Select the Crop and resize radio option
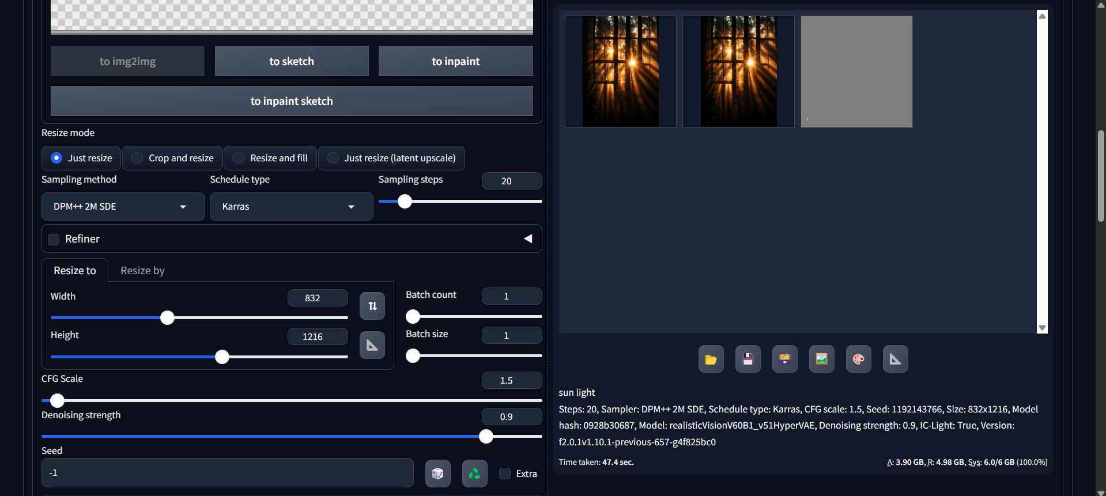Viewport: 1106px width, 496px height. point(137,158)
